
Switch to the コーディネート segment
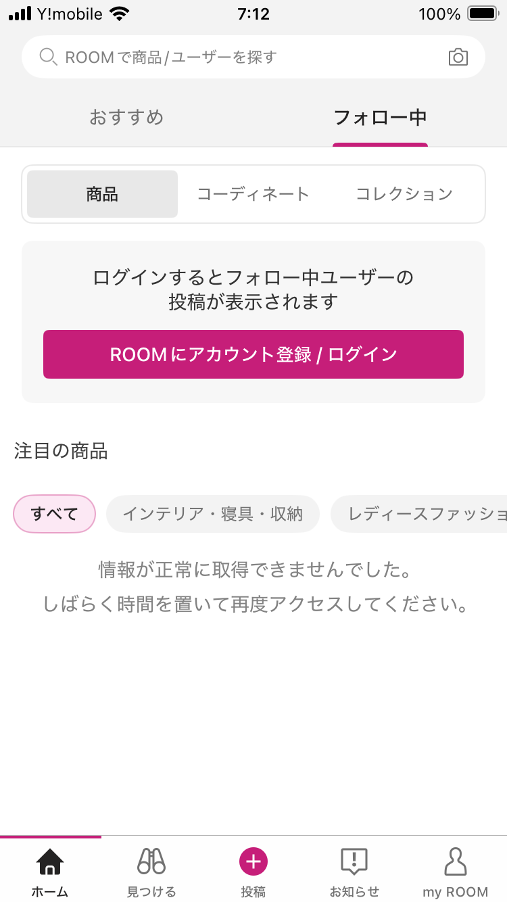click(253, 195)
